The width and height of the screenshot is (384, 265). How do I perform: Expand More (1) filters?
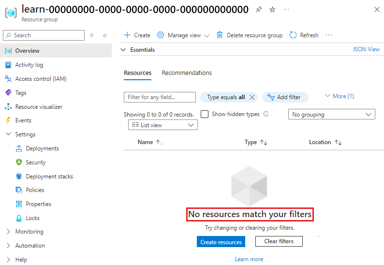pos(339,96)
